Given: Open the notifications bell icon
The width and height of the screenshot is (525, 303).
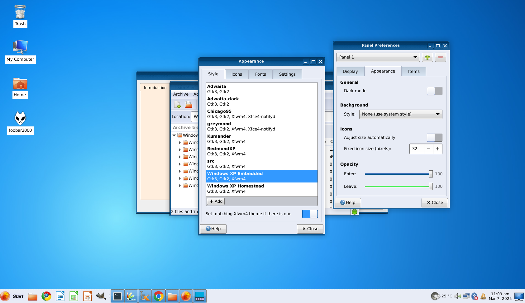Looking at the screenshot, I should pos(483,296).
